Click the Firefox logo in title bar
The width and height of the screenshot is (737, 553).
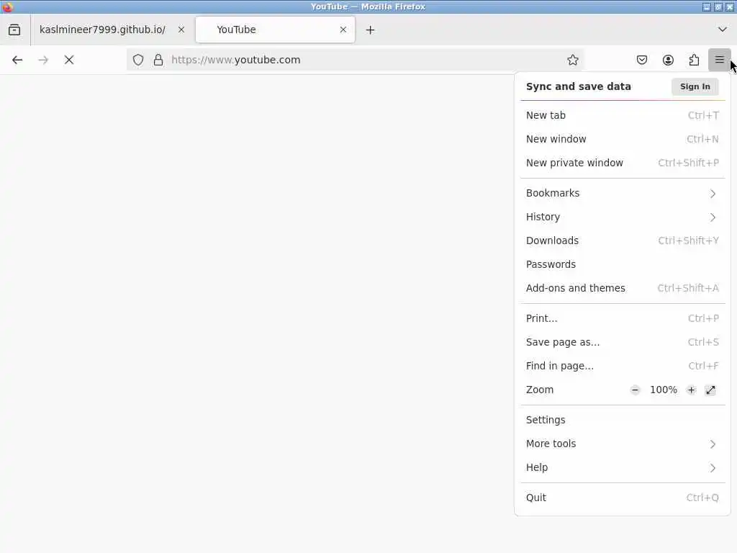7,6
